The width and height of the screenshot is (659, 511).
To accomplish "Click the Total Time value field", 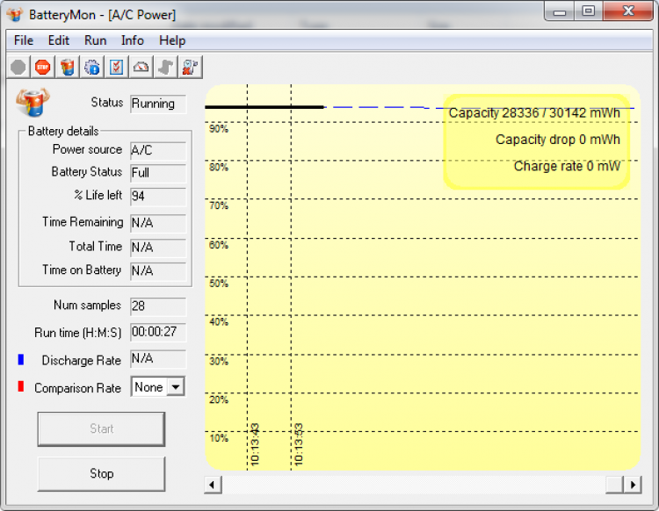I will [x=158, y=248].
